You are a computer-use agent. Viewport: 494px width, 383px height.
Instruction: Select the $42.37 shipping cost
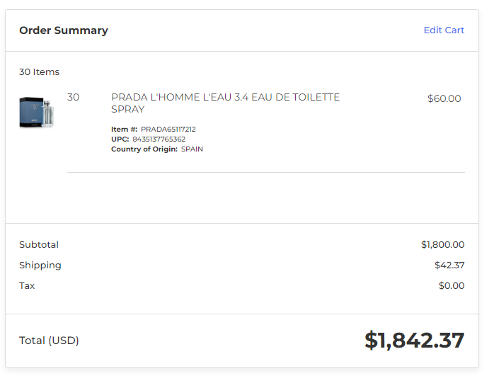pos(449,265)
